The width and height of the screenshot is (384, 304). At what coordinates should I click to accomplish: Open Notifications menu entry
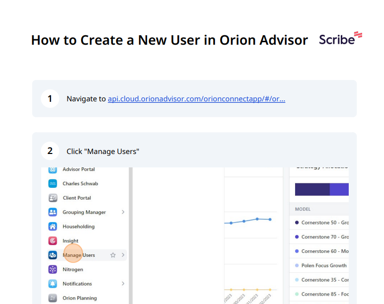pos(77,284)
